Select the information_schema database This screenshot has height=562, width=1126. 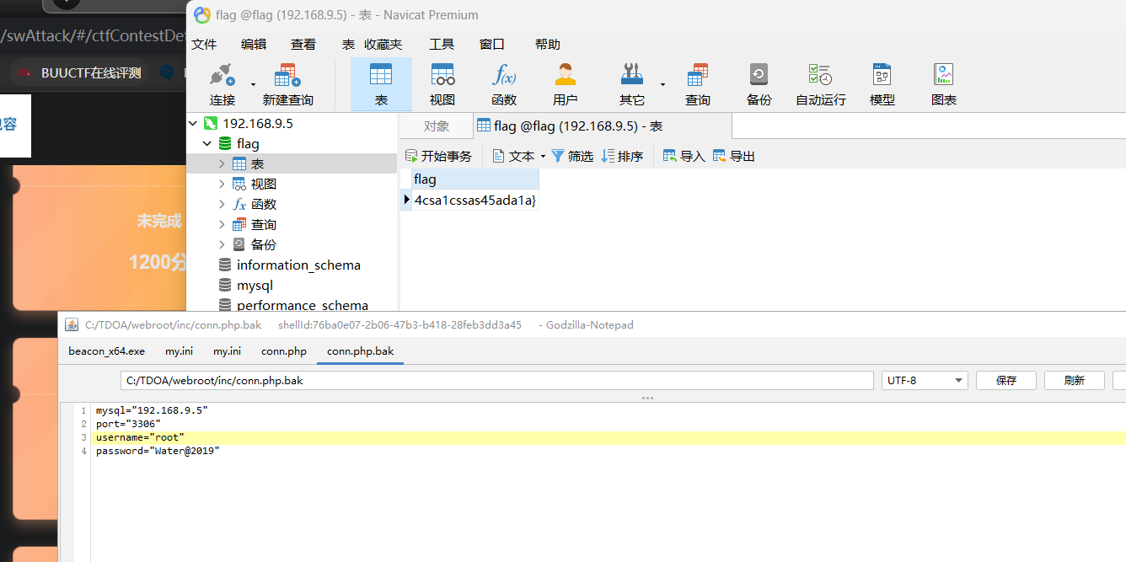click(298, 265)
